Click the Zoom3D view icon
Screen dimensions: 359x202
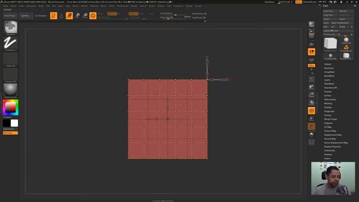[311, 95]
